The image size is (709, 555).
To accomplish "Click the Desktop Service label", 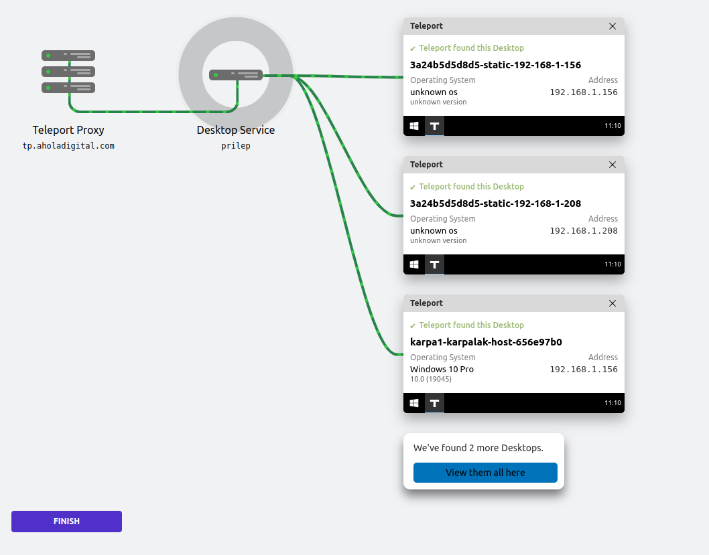I will click(236, 130).
